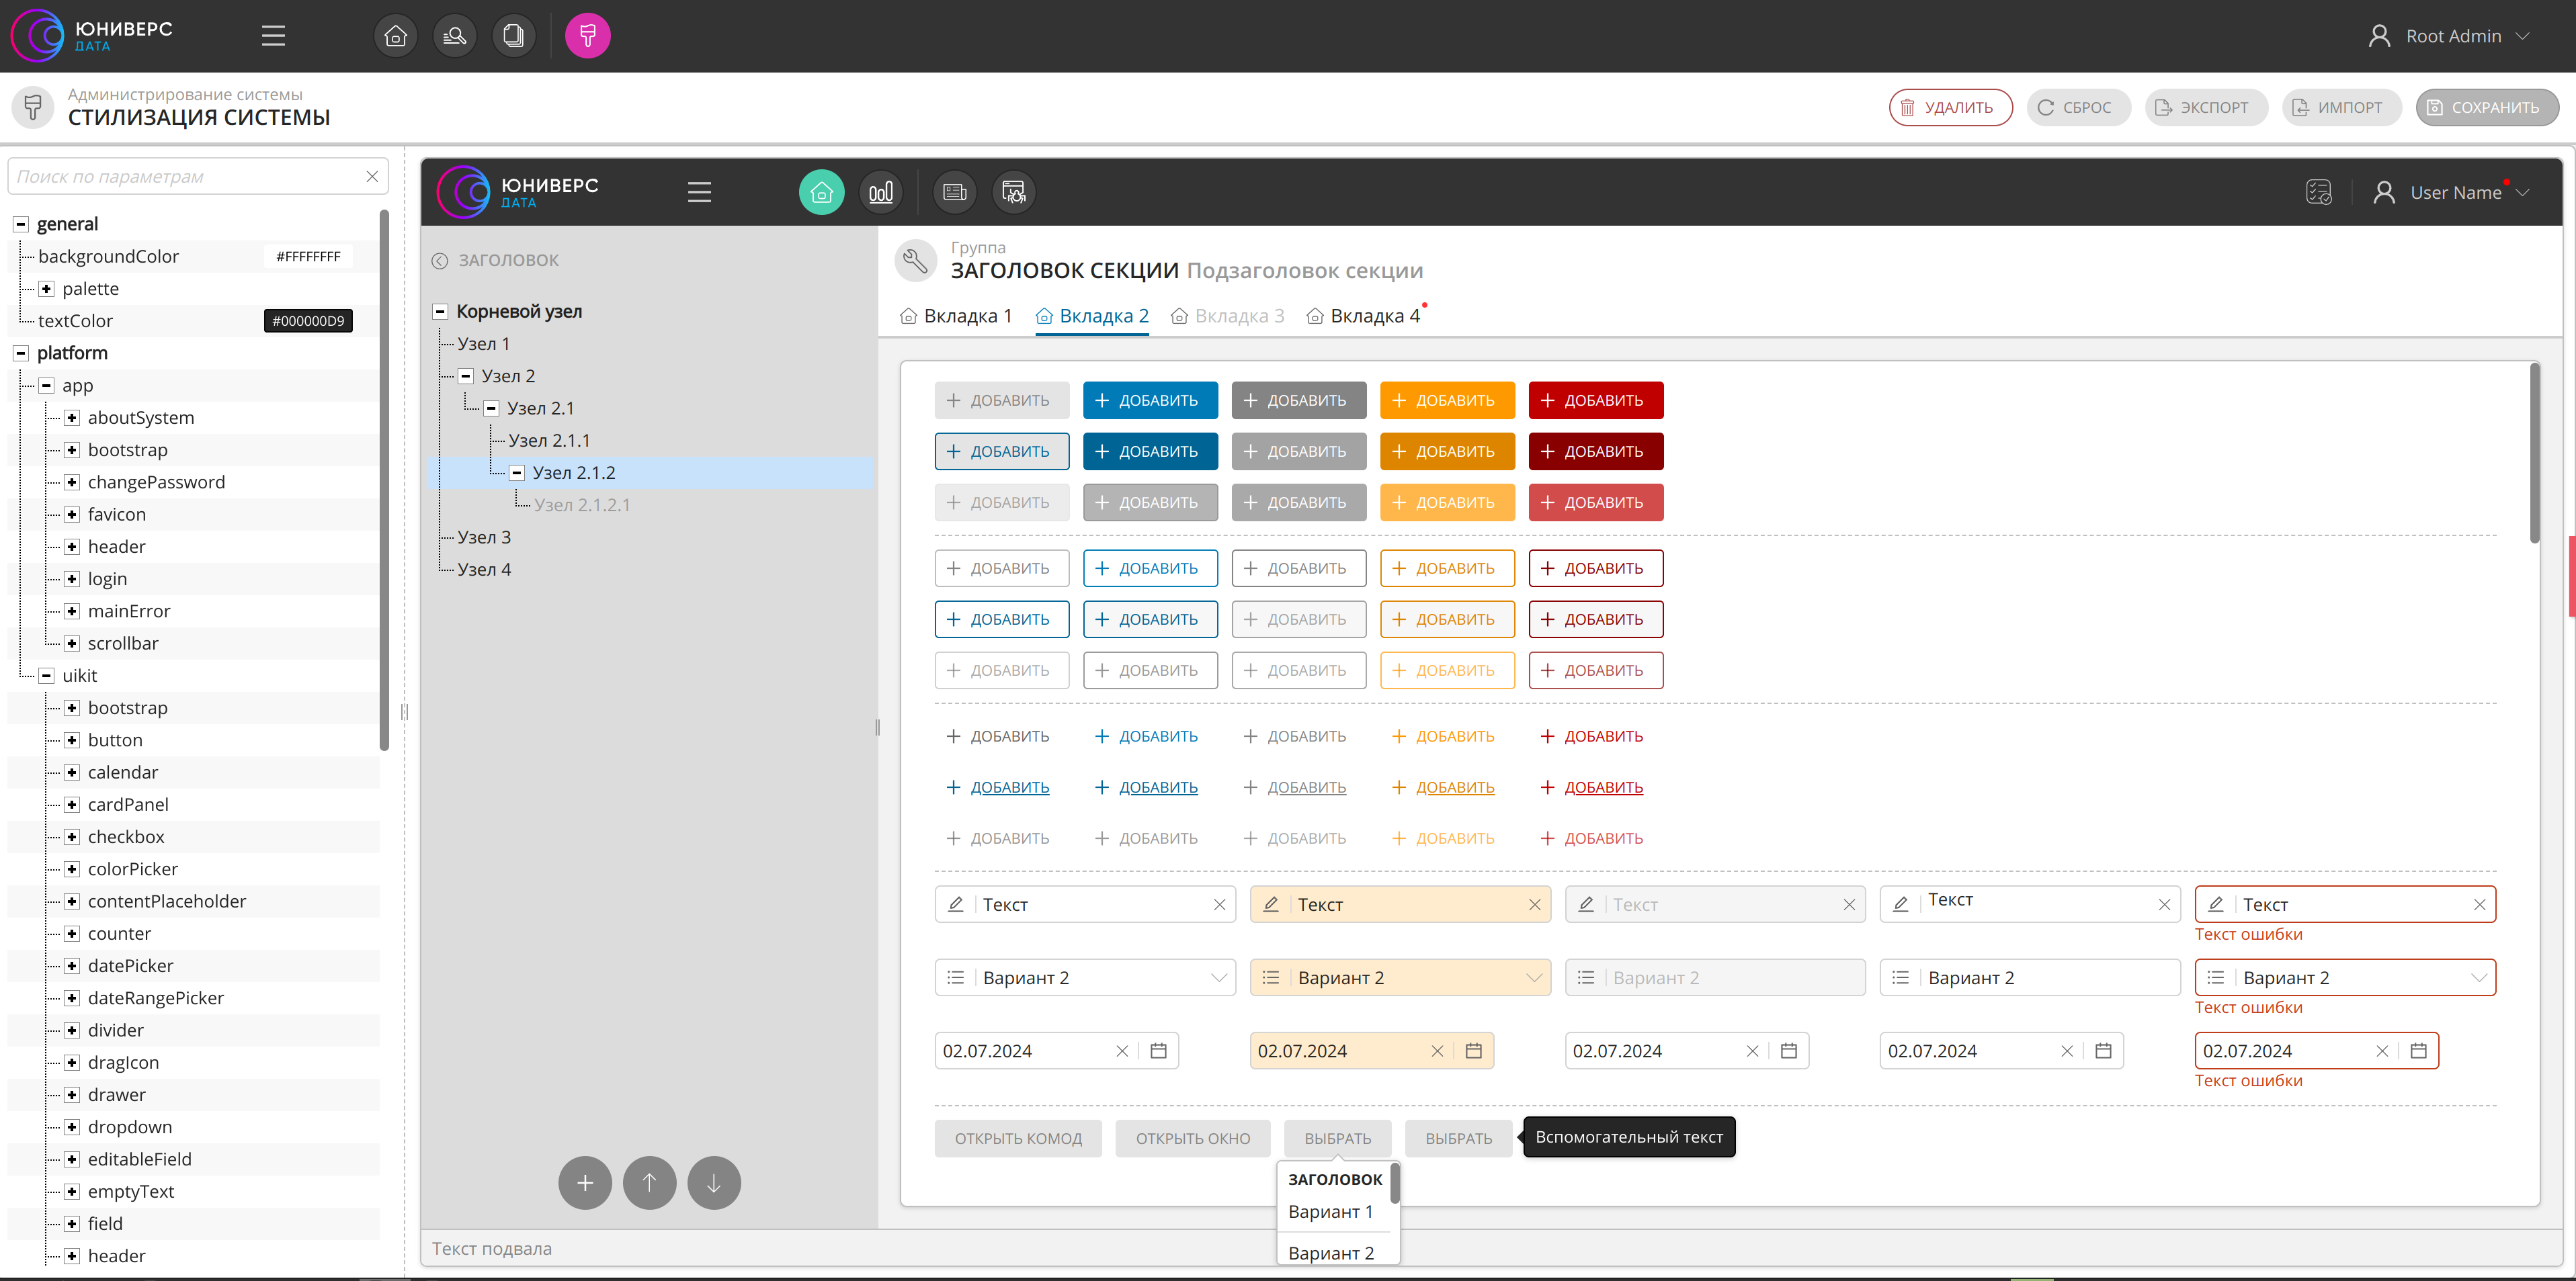The width and height of the screenshot is (2576, 1281).
Task: Collapse Корневой узел in preview tree
Action: coord(440,312)
